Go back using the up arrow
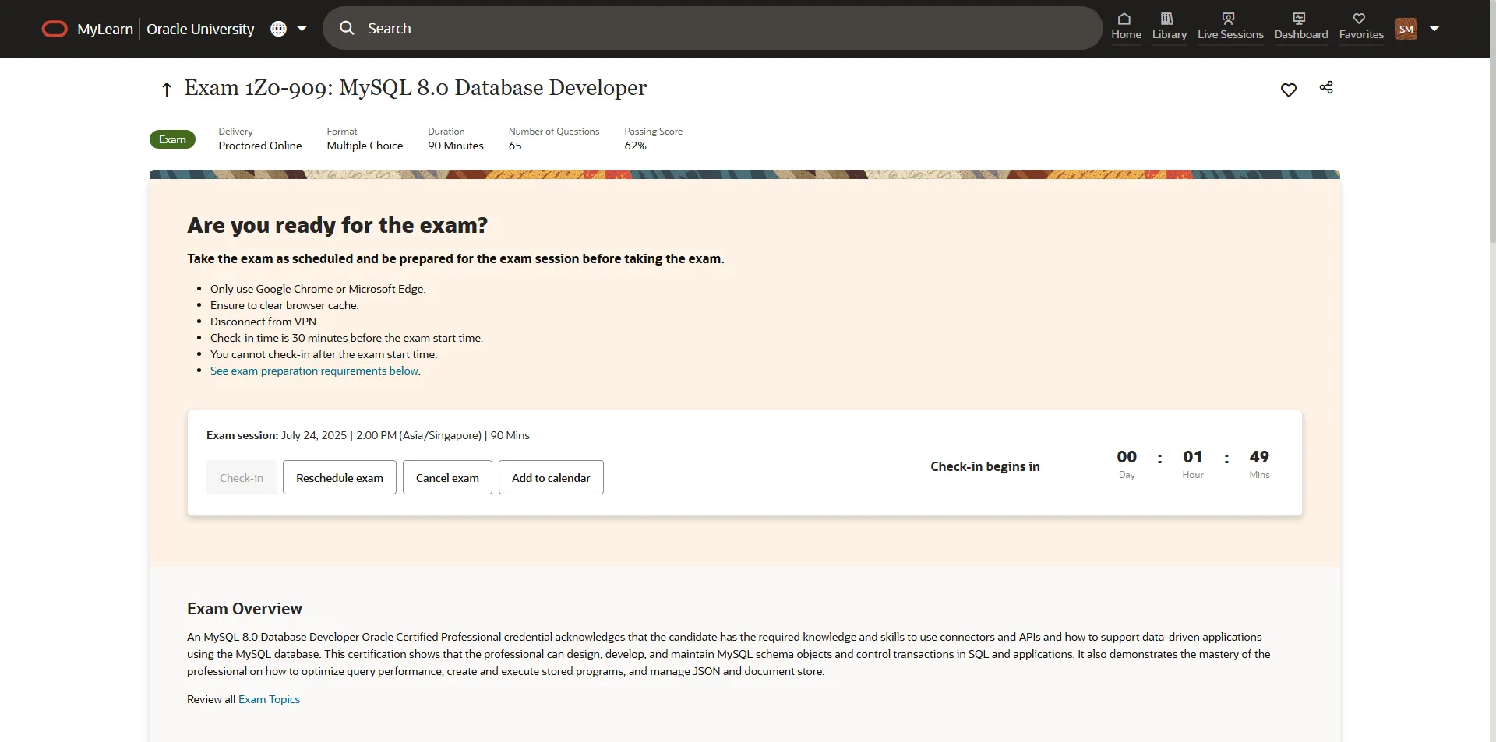The width and height of the screenshot is (1496, 742). pyautogui.click(x=166, y=90)
